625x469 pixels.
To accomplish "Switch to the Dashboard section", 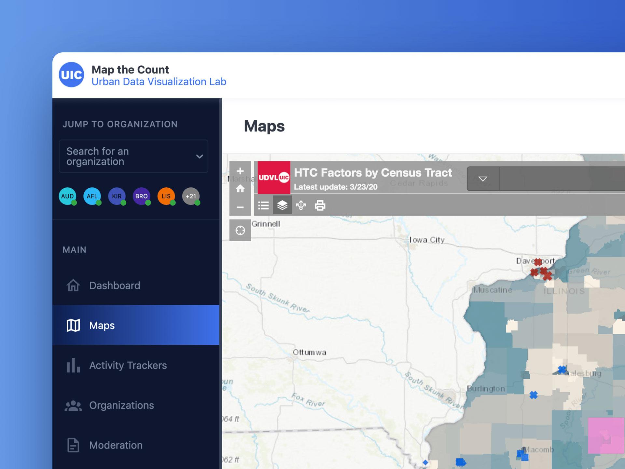I will (114, 285).
